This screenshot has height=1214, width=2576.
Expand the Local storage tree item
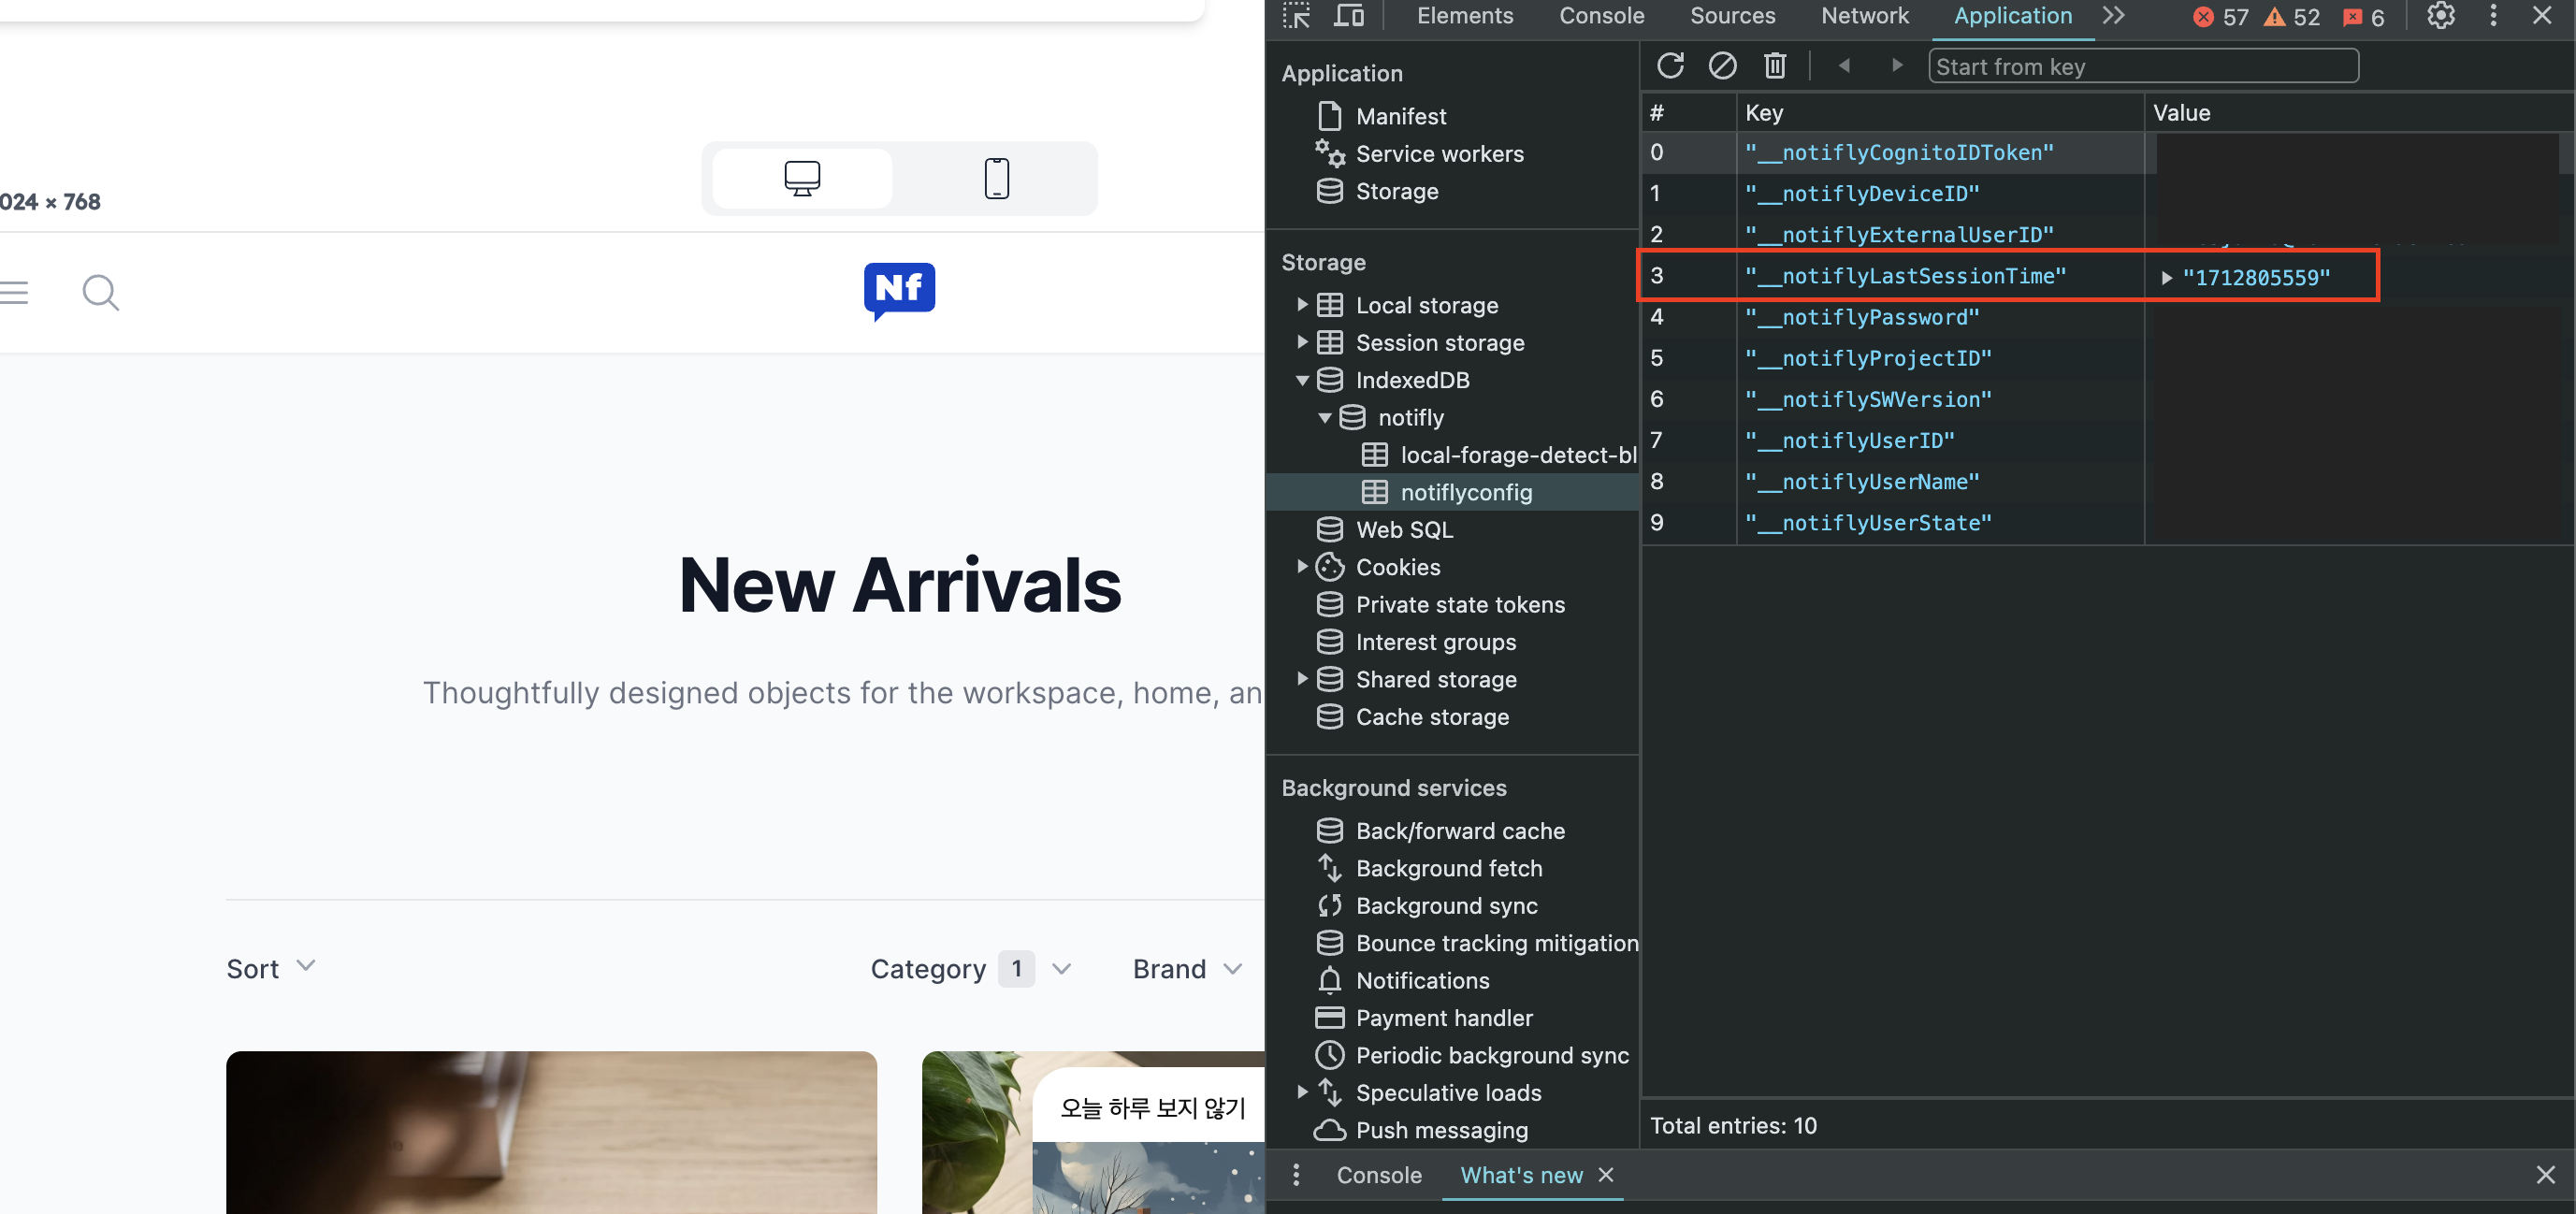pyautogui.click(x=1301, y=304)
